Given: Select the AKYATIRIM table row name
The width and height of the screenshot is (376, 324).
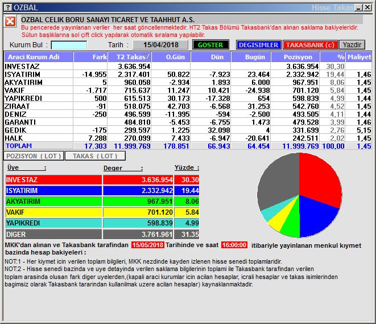Looking at the screenshot, I should (23, 83).
